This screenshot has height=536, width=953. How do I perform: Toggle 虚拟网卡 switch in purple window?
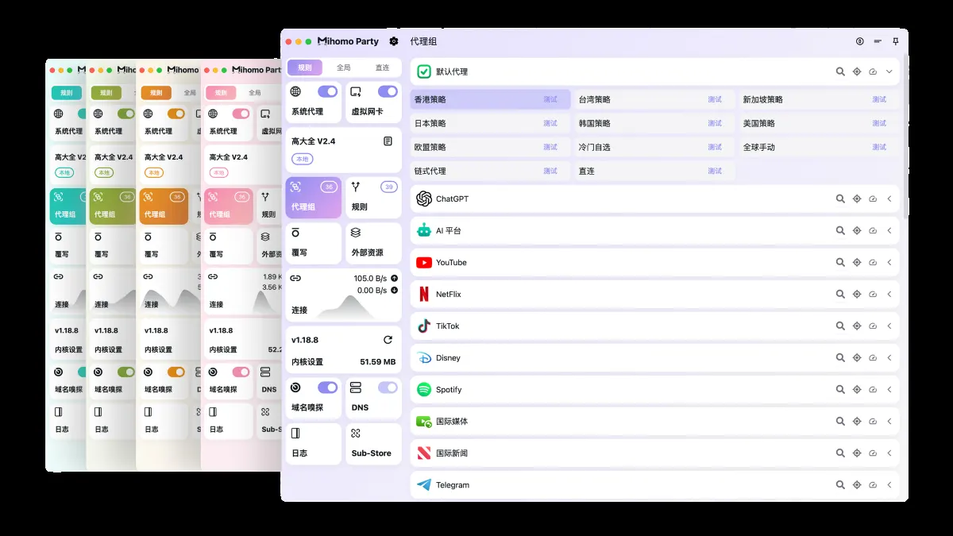pos(388,91)
